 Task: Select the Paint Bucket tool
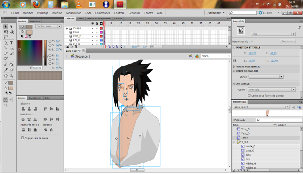click(x=11, y=64)
